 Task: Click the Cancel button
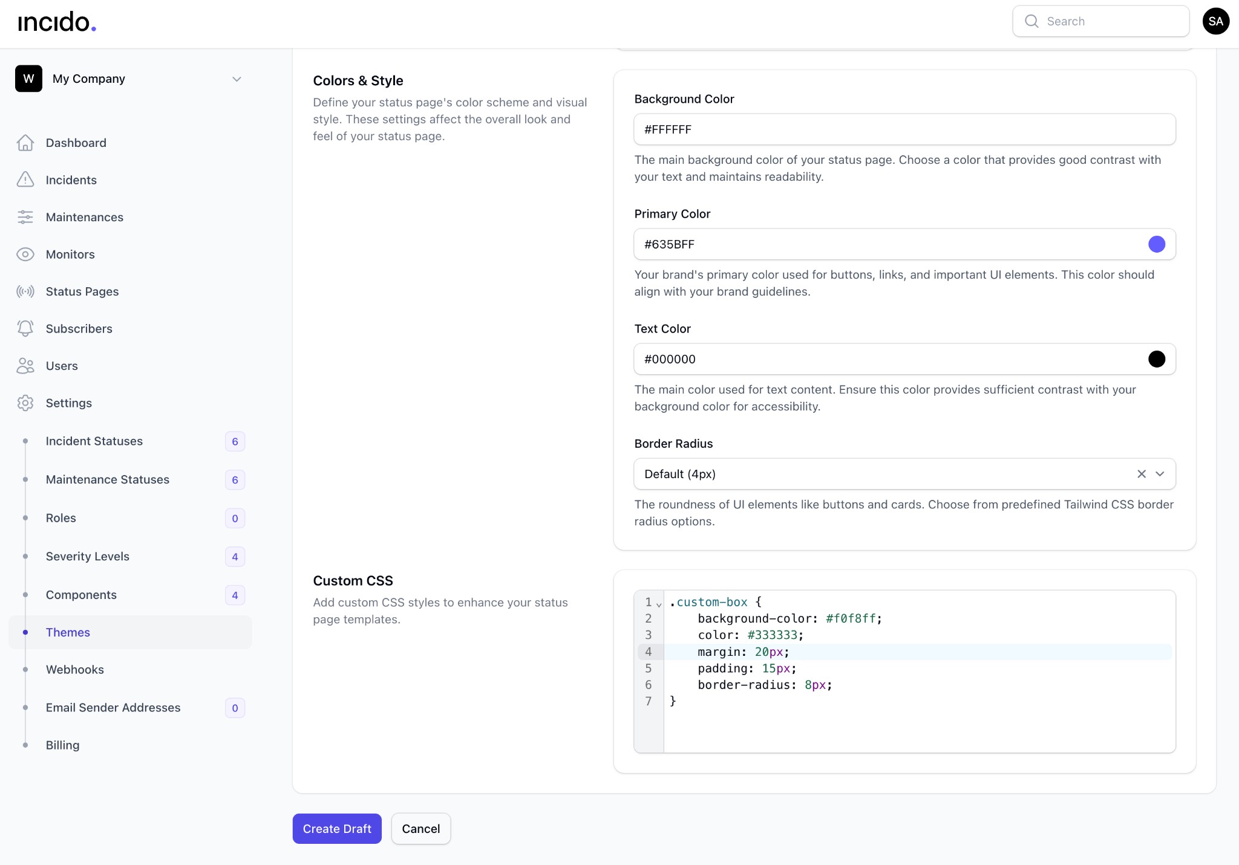click(x=420, y=828)
